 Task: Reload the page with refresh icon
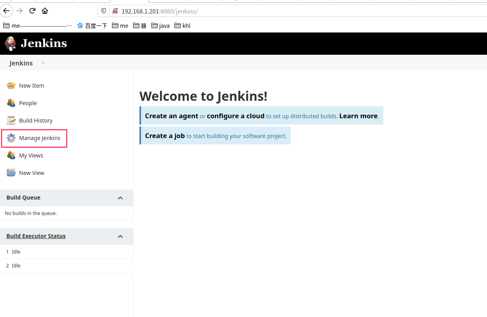click(x=32, y=11)
